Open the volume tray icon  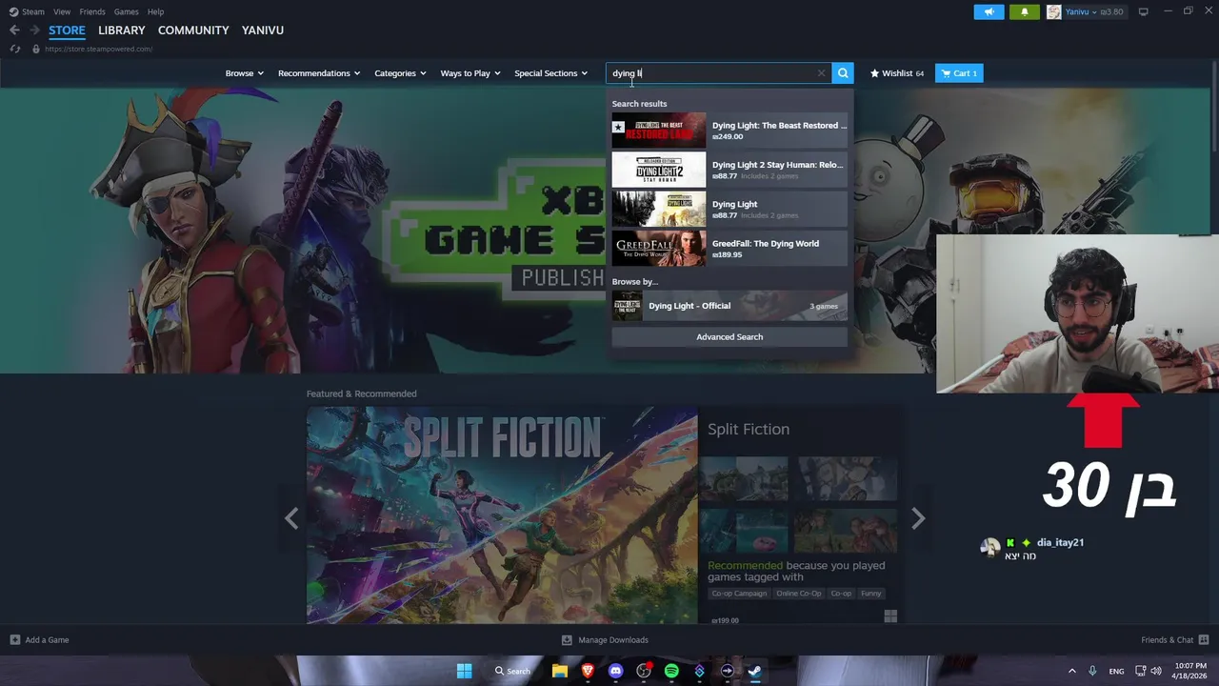pos(1156,671)
